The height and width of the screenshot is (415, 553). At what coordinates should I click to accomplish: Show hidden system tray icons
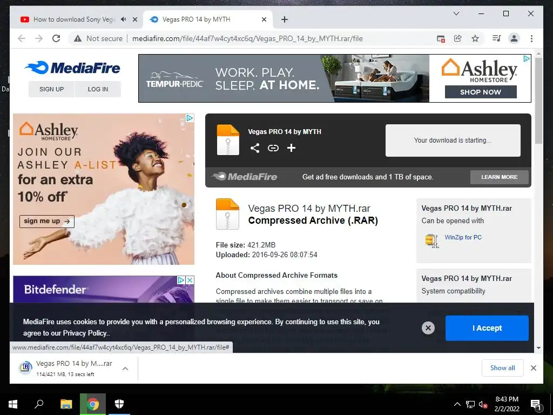(457, 404)
